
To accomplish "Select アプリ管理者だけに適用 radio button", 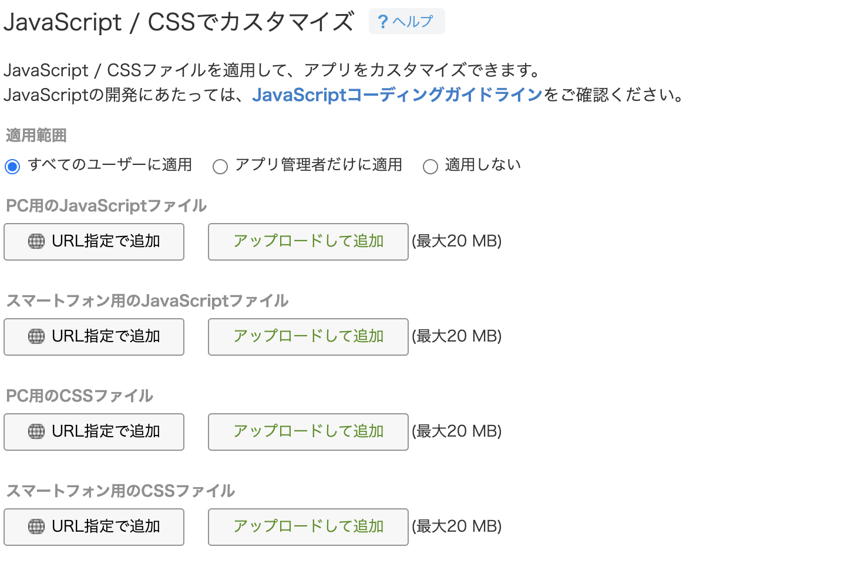I will click(x=220, y=167).
